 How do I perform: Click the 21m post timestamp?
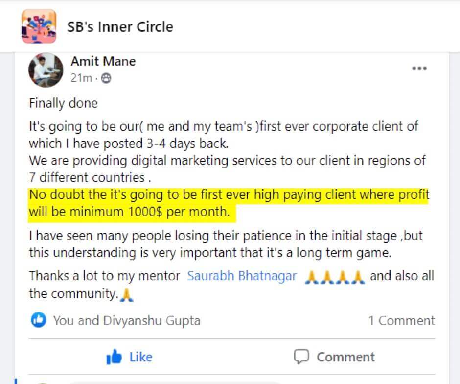81,78
